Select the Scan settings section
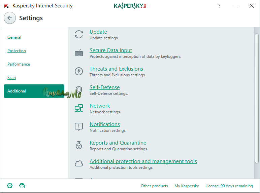The height and width of the screenshot is (193, 260). point(11,77)
